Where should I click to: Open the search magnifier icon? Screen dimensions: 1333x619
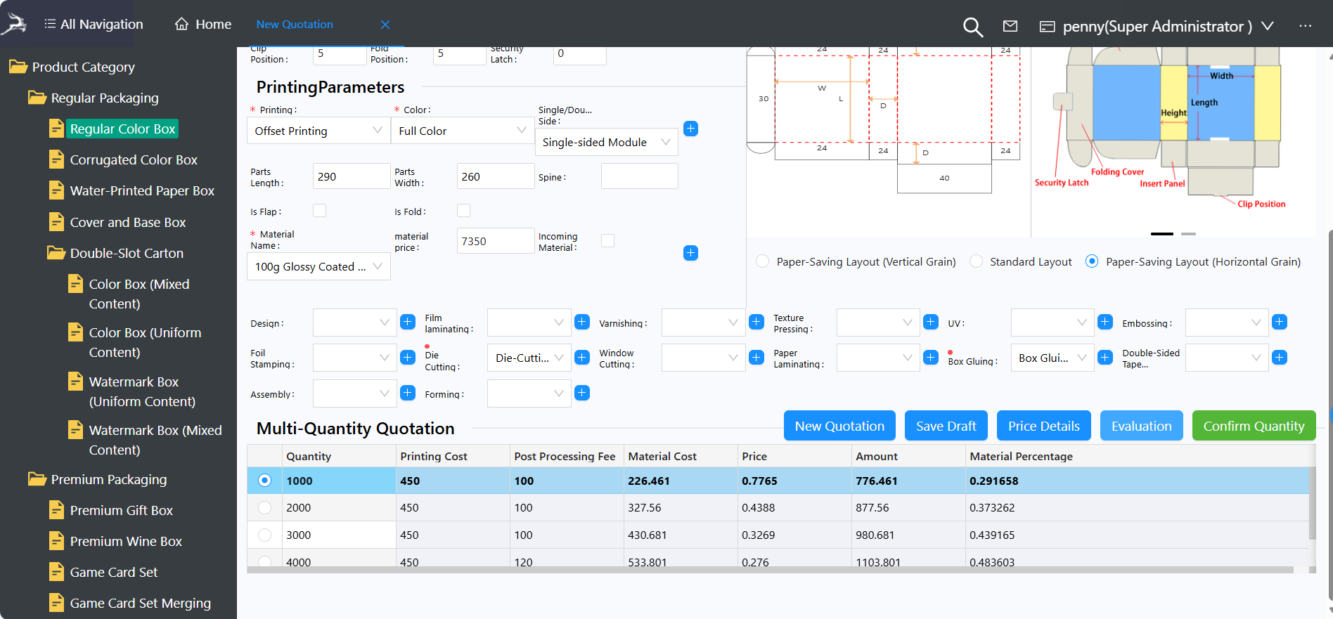click(972, 27)
